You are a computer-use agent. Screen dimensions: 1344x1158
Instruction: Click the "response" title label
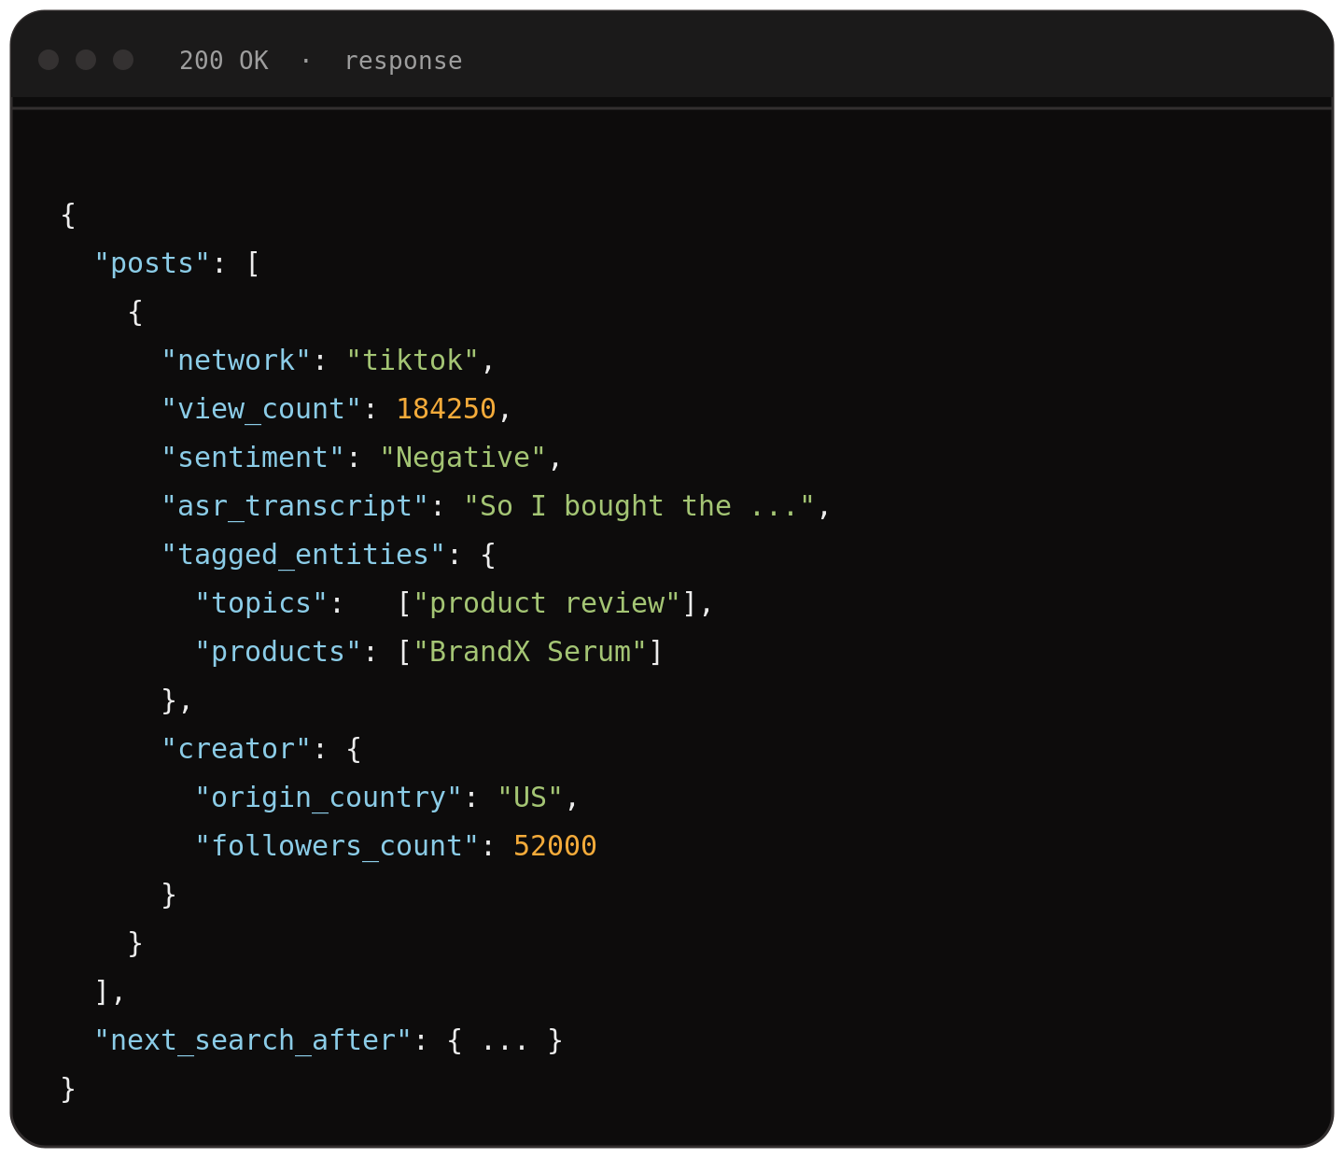tap(403, 61)
